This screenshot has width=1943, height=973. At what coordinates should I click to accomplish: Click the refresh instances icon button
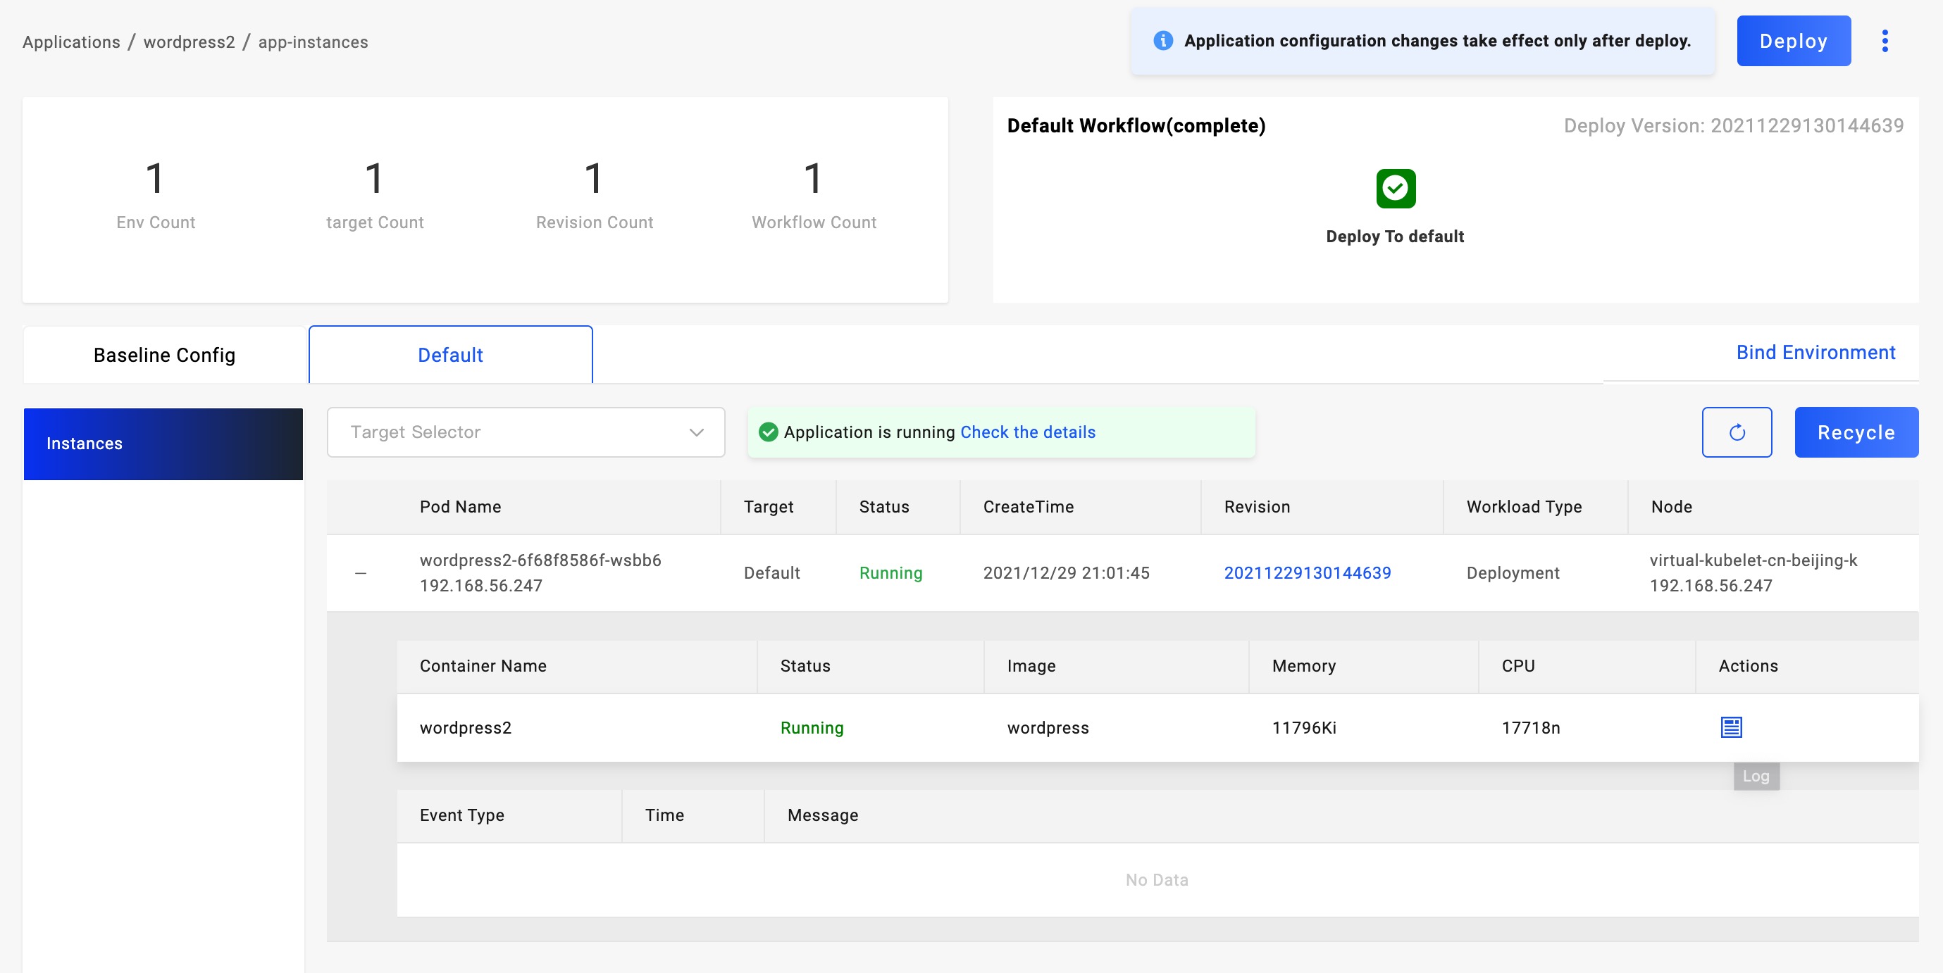click(1737, 432)
